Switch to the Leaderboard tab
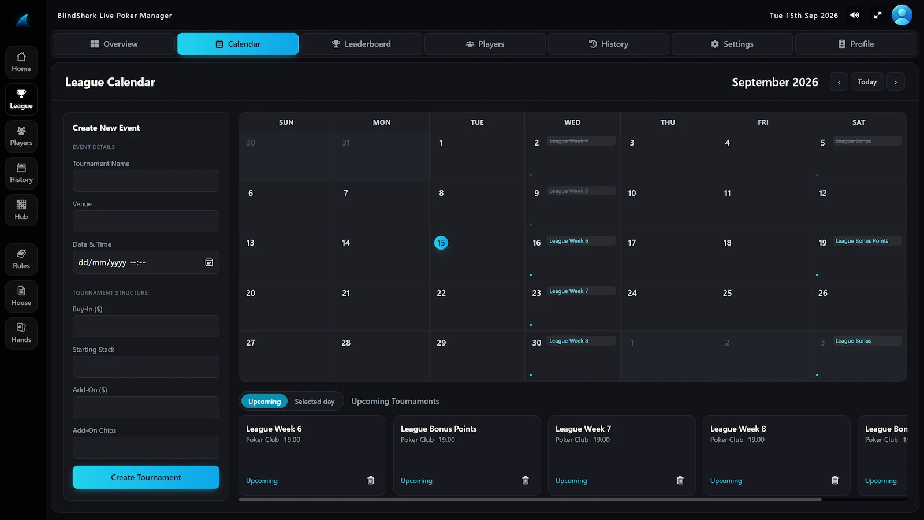The height and width of the screenshot is (520, 924). [362, 44]
